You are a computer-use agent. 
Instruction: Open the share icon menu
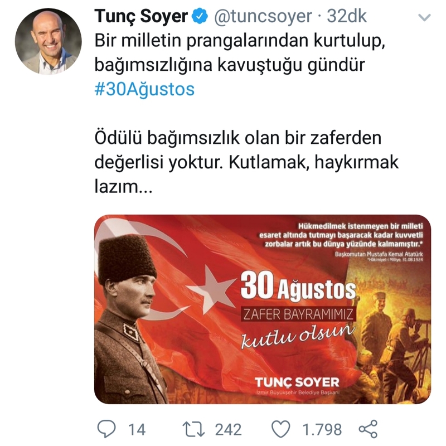[368, 429]
